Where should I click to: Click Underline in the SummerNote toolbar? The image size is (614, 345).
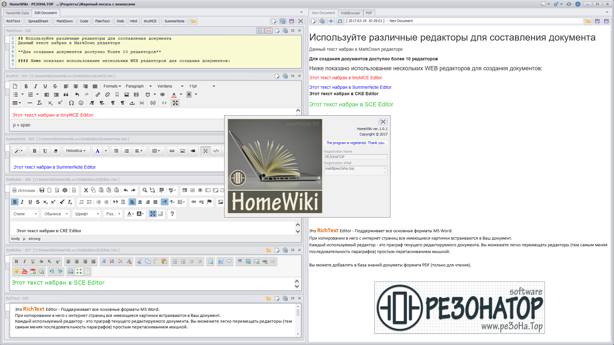pyautogui.click(x=45, y=151)
